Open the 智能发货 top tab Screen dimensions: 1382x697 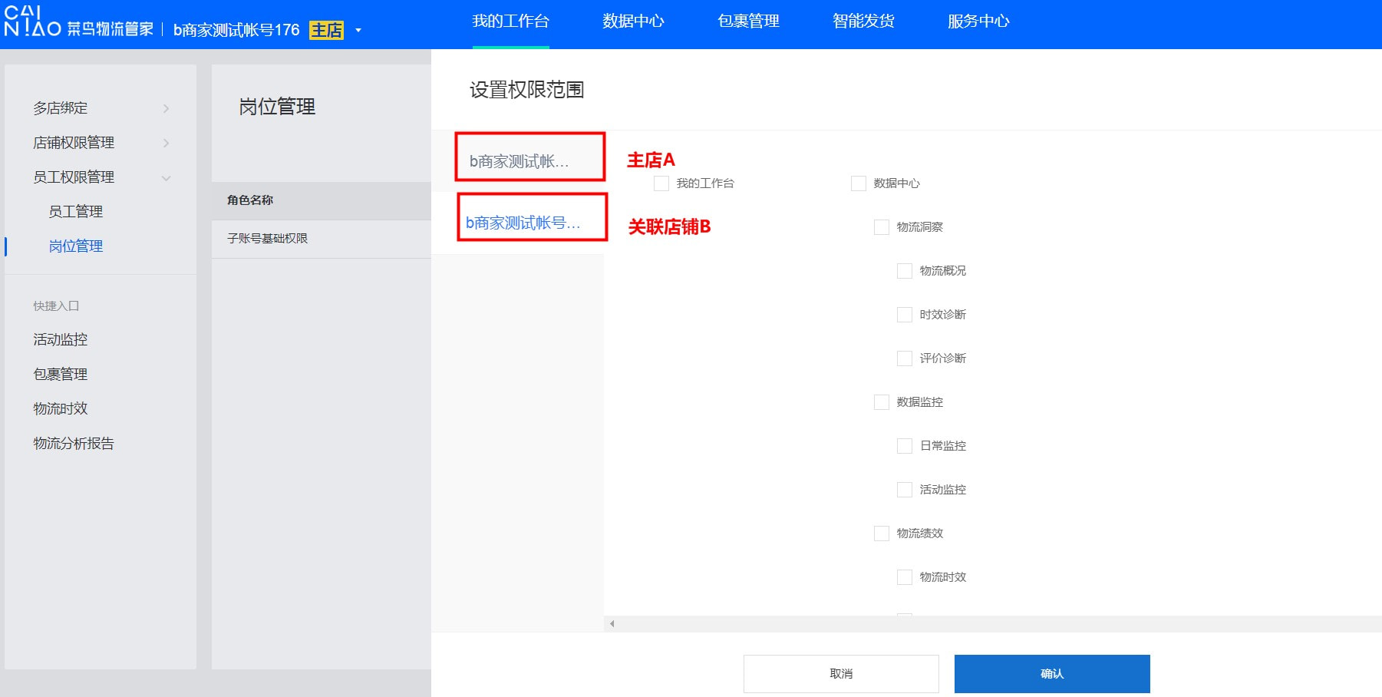864,21
